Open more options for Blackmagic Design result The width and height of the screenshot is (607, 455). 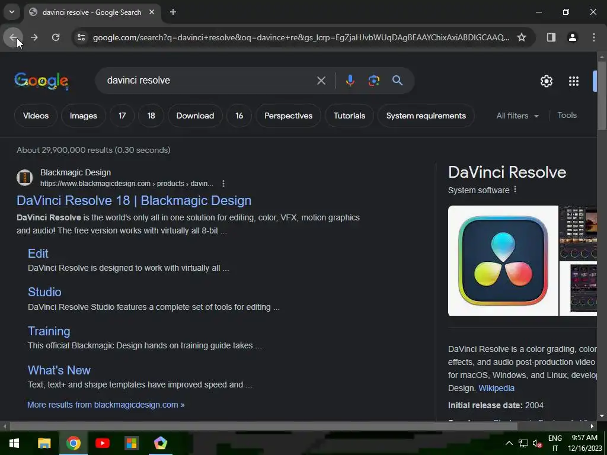[x=223, y=184]
